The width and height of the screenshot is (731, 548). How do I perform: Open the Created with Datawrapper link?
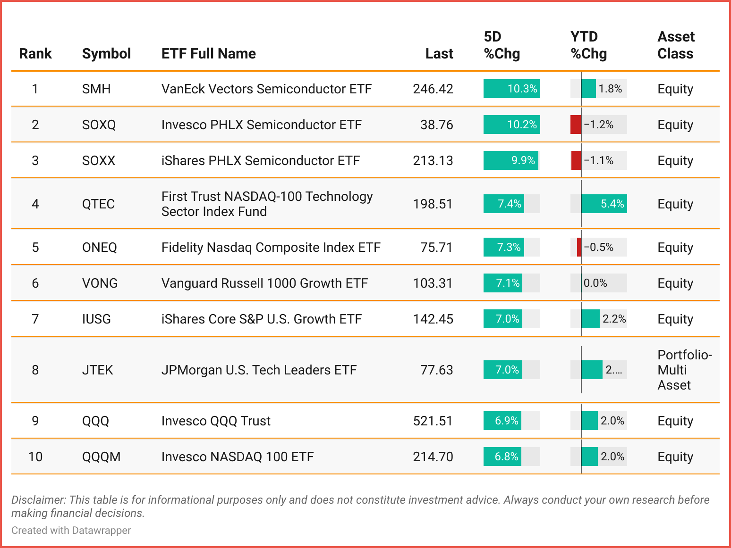pyautogui.click(x=71, y=531)
